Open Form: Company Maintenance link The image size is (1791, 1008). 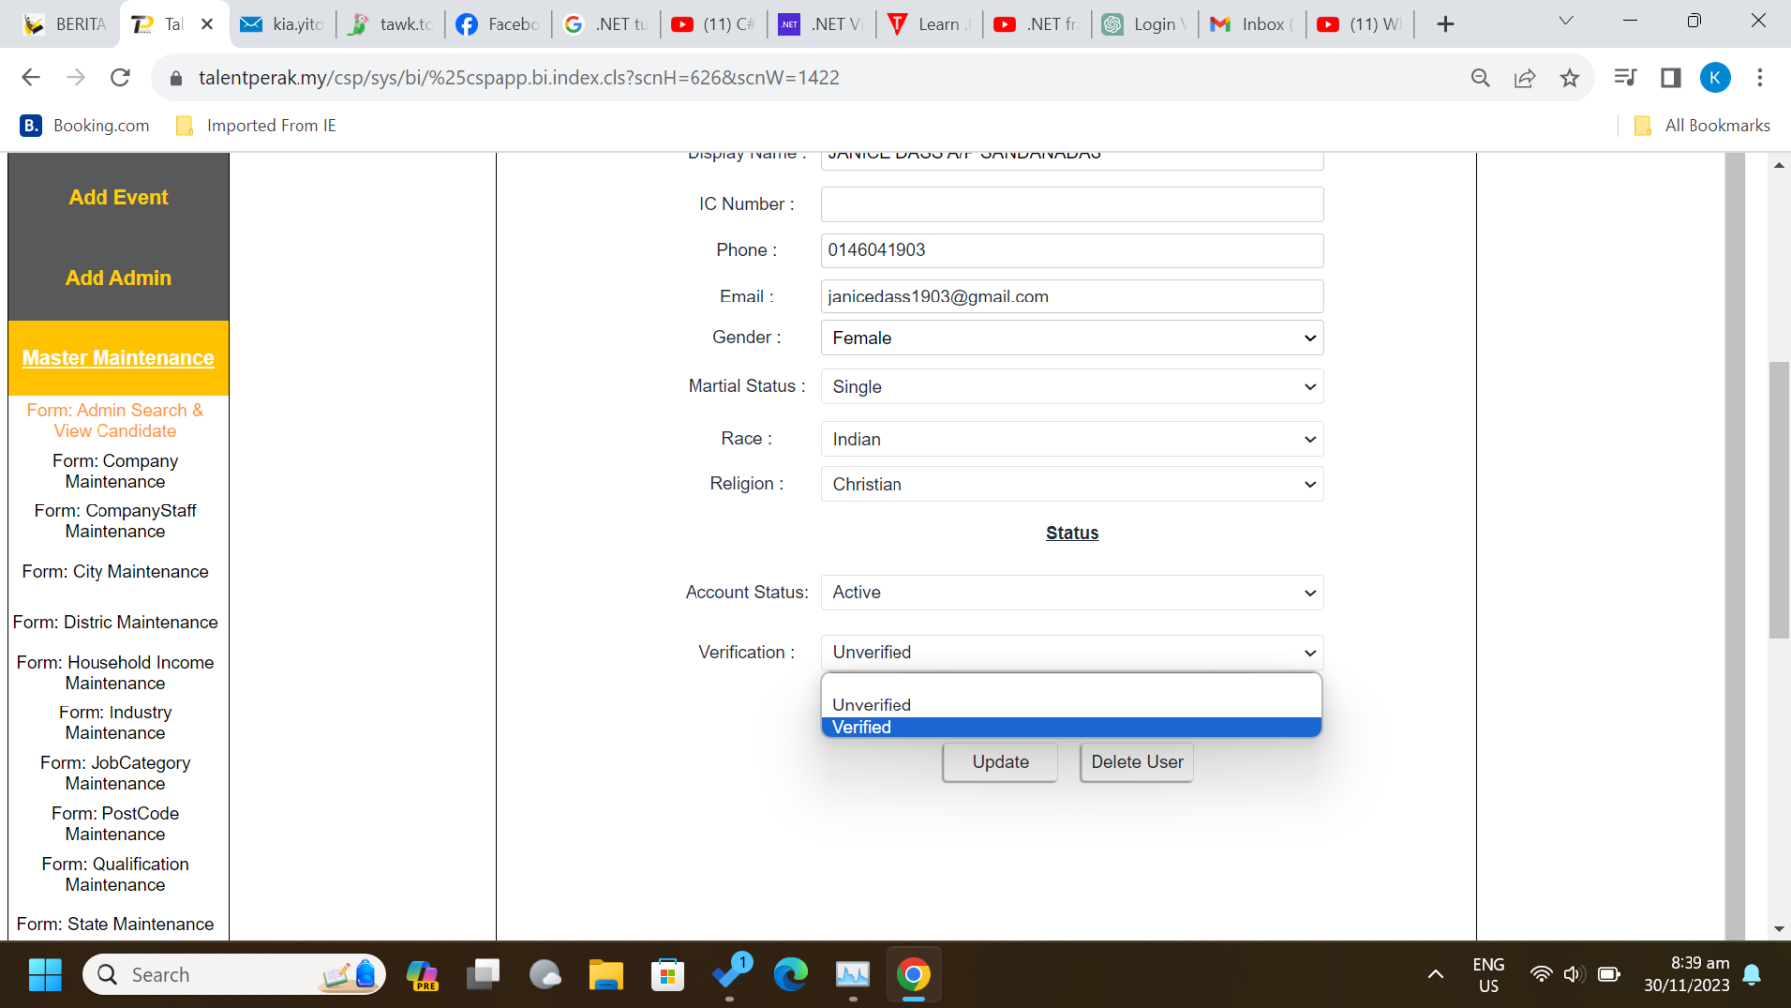[x=115, y=471]
